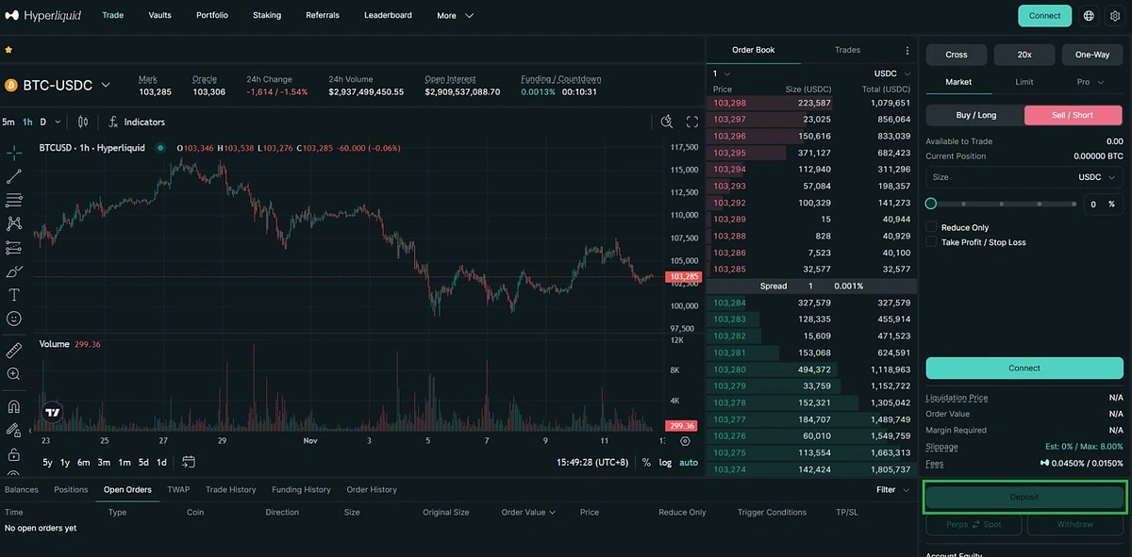Open the Trade History tab

(x=230, y=489)
